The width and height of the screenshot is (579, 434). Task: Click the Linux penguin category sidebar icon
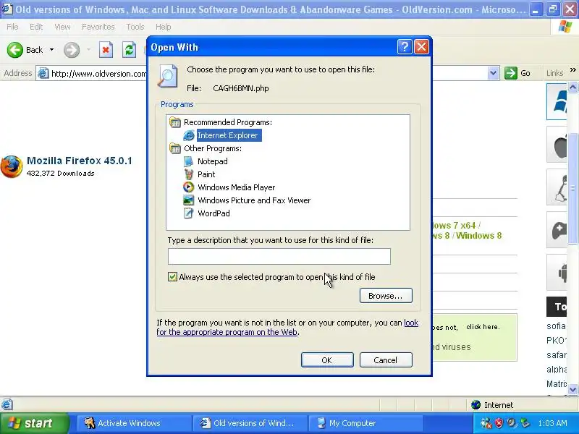click(x=557, y=187)
